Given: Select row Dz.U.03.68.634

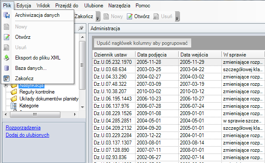Looking at the screenshot, I should click(179, 69).
